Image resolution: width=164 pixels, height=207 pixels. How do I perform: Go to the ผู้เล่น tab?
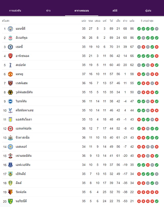coord(148,11)
